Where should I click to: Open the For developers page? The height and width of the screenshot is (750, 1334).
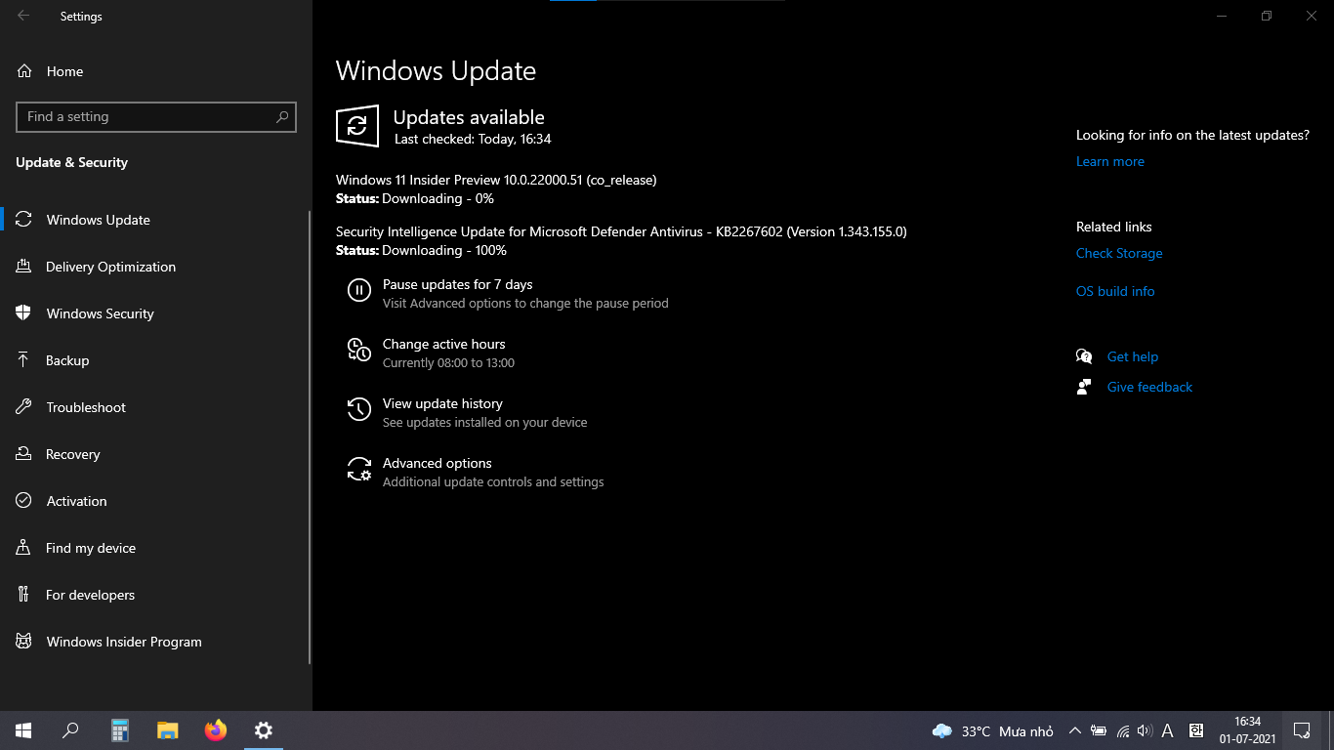tap(156, 595)
